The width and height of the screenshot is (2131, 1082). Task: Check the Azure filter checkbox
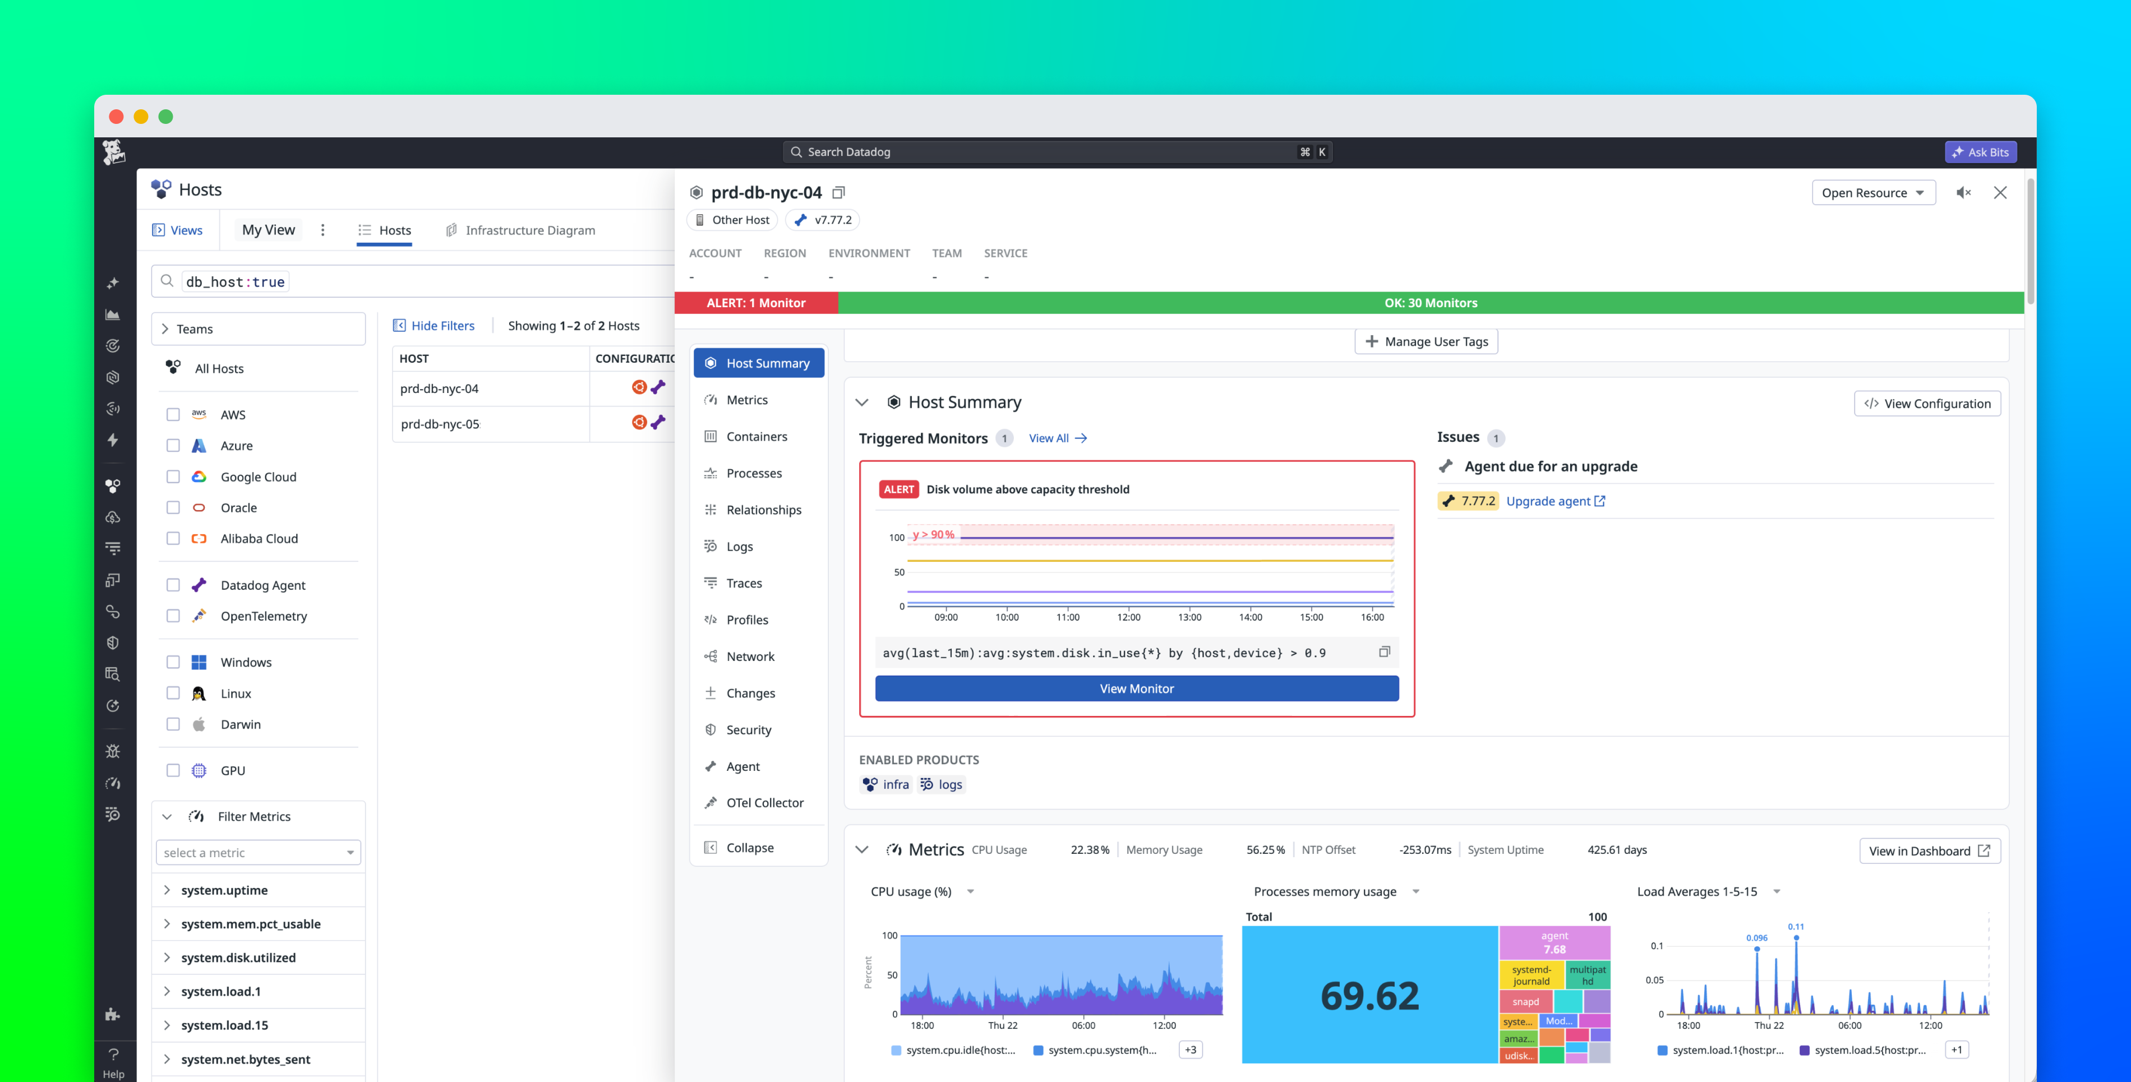click(x=173, y=446)
